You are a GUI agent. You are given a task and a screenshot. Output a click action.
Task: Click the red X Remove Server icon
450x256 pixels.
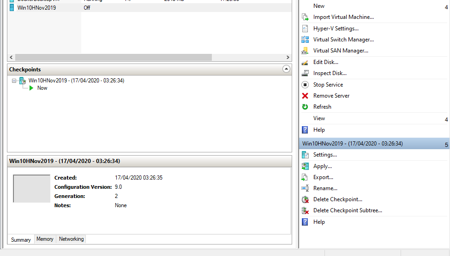305,96
